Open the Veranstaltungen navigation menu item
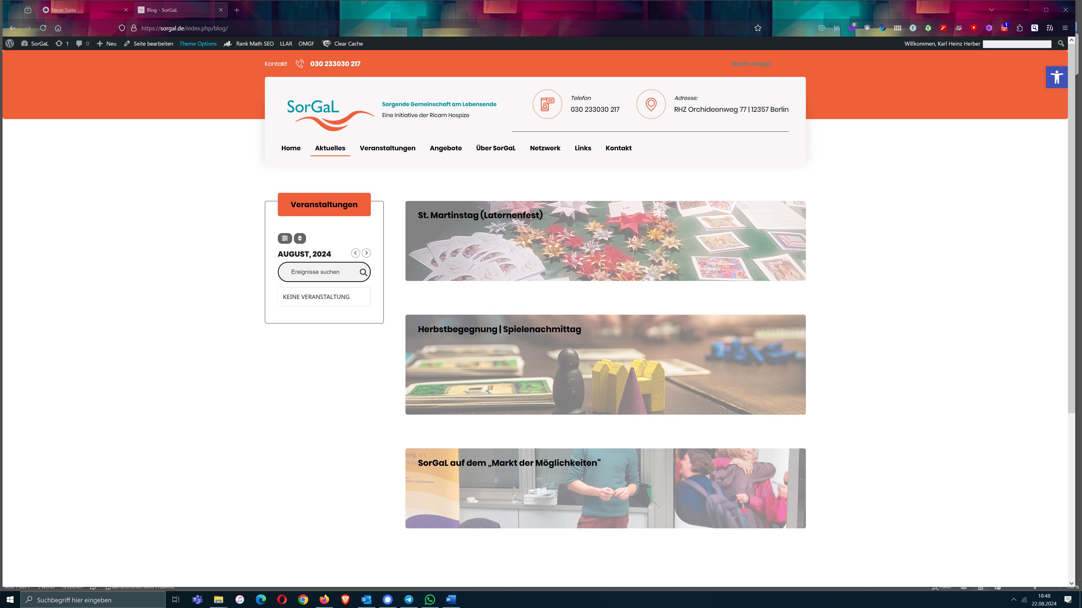 (387, 148)
